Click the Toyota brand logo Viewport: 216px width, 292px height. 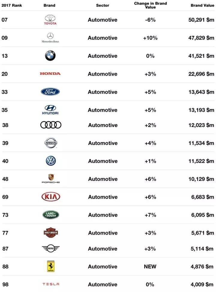coord(50,20)
